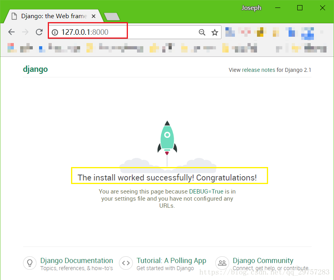Open the DEBUG=True settings link
This screenshot has height=280, width=334.
(206, 192)
